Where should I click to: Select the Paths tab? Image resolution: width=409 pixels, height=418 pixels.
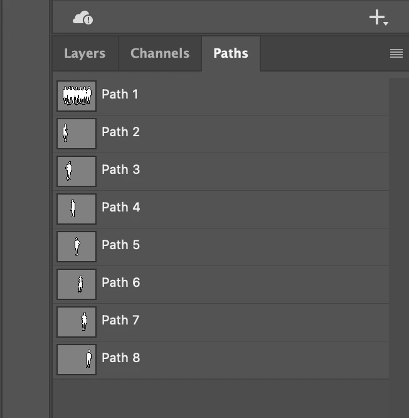point(231,53)
